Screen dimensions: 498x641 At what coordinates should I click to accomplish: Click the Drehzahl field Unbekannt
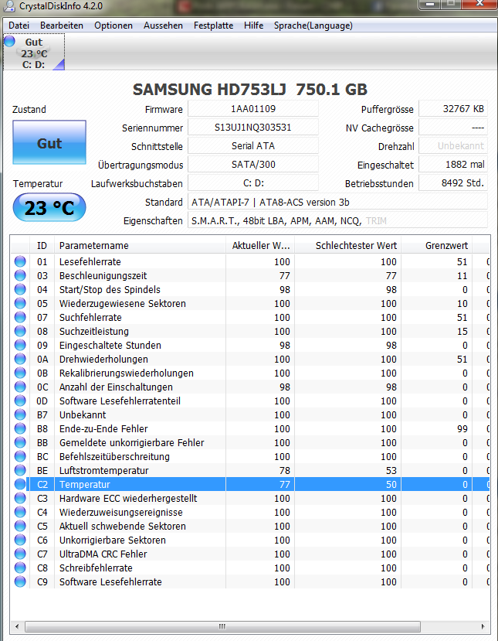[453, 146]
